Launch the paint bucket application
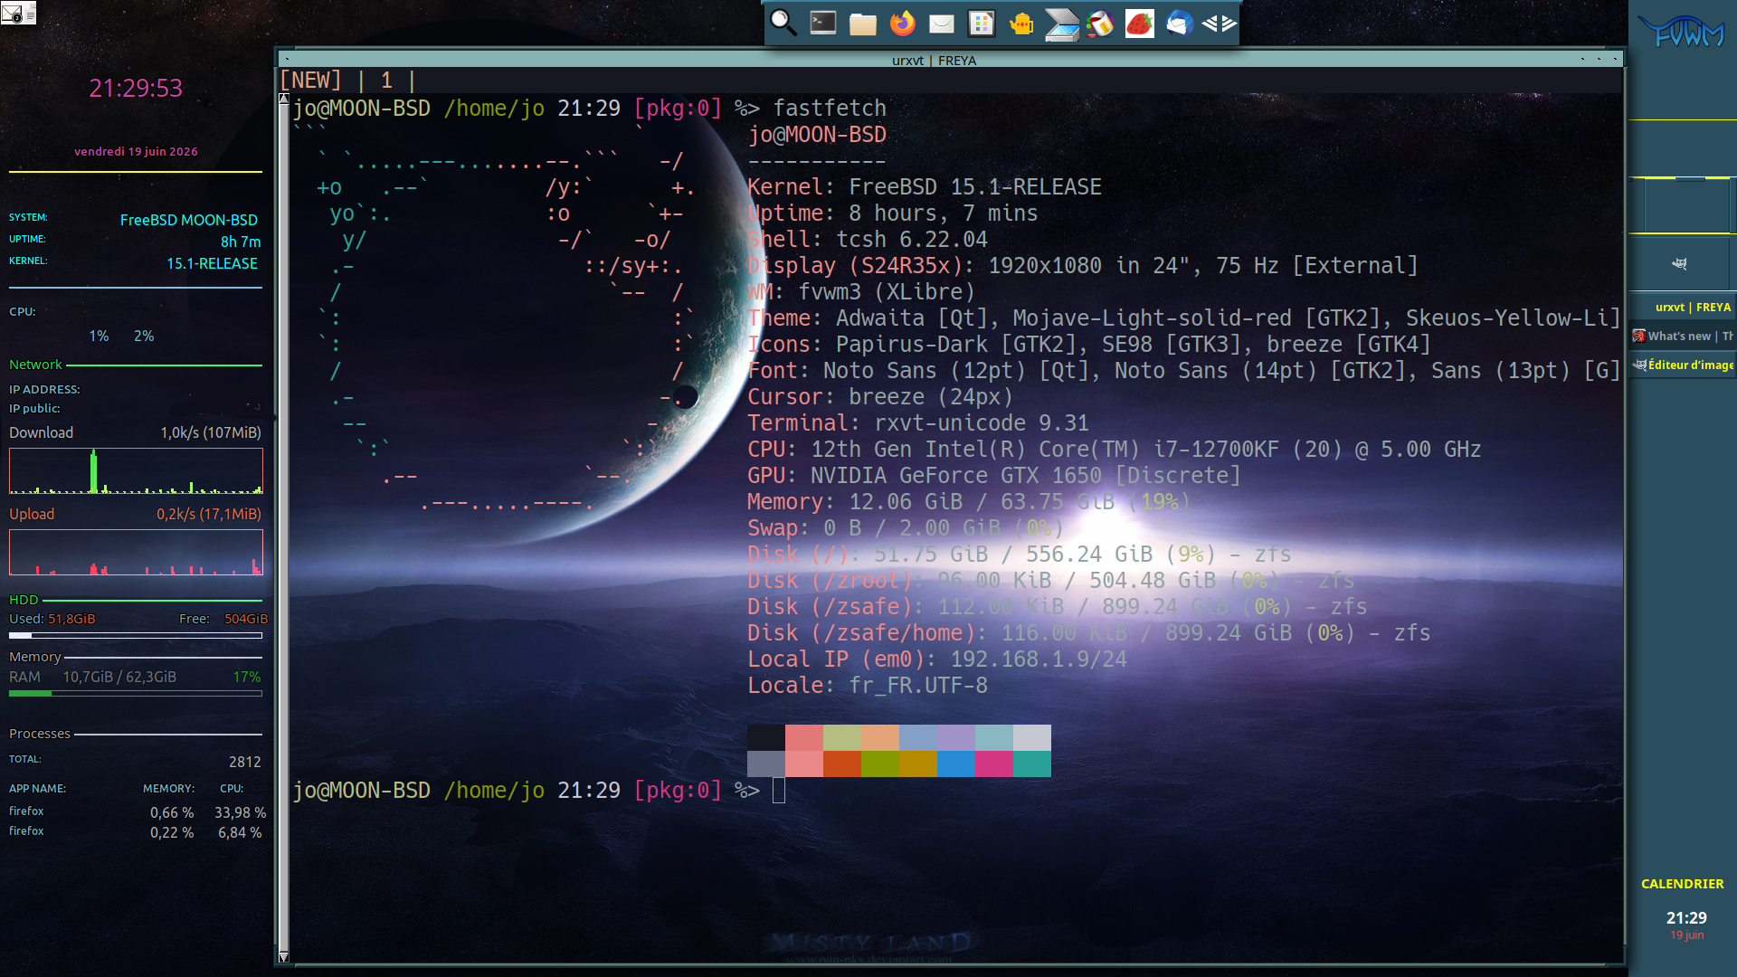Viewport: 1737px width, 977px height. (1100, 24)
